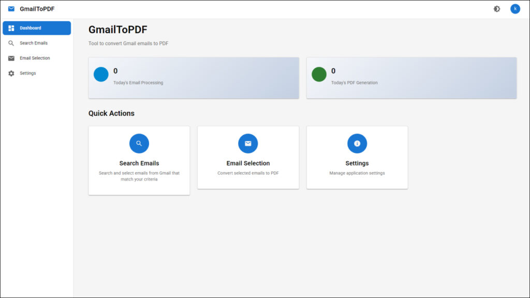Click the Email Selection envelope icon in sidebar
Screen dimensions: 530x298
(x=11, y=58)
